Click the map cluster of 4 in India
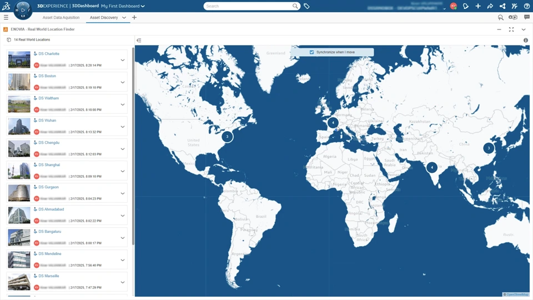 point(432,167)
